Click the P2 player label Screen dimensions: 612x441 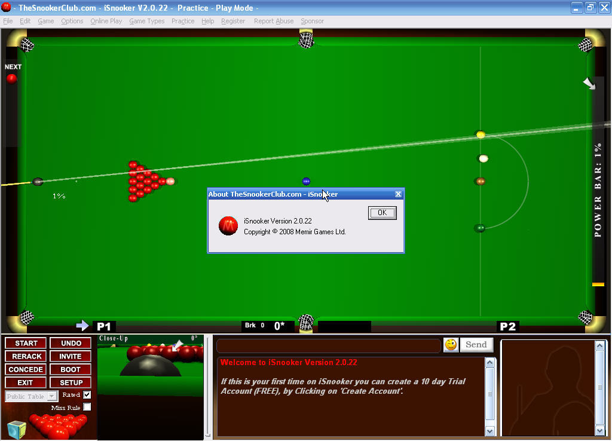pyautogui.click(x=508, y=326)
